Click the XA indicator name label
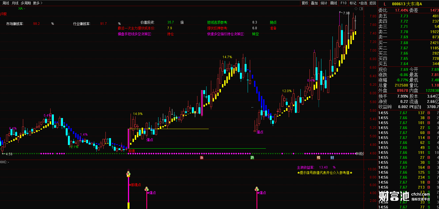The image size is (439, 209). (22, 9)
